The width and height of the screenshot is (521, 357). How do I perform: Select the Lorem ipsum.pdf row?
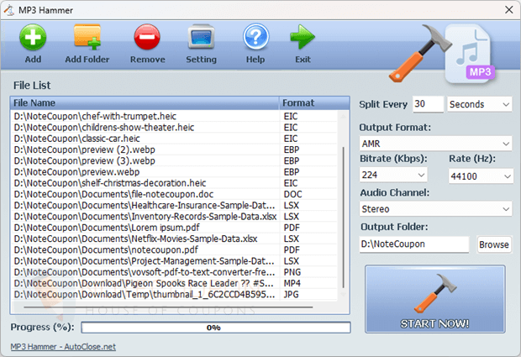coord(175,228)
